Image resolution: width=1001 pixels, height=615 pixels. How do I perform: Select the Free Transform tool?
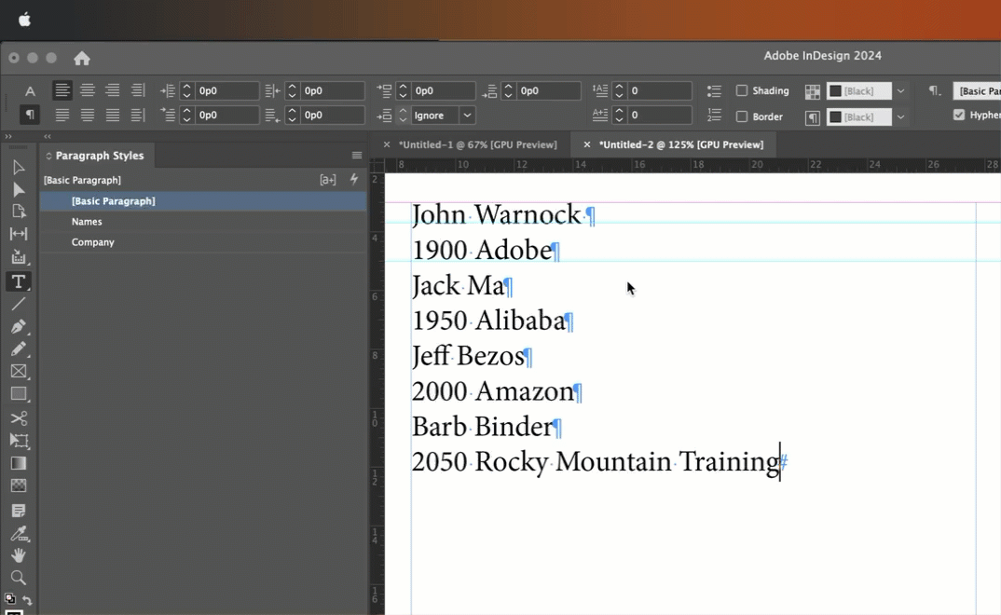pyautogui.click(x=19, y=441)
